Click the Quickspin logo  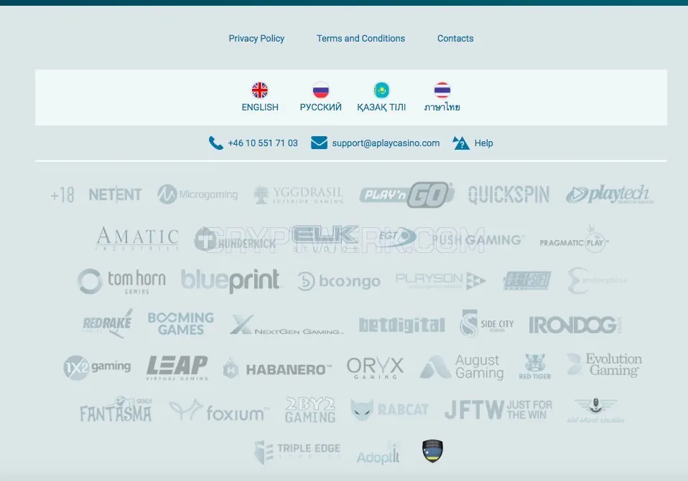tap(508, 195)
